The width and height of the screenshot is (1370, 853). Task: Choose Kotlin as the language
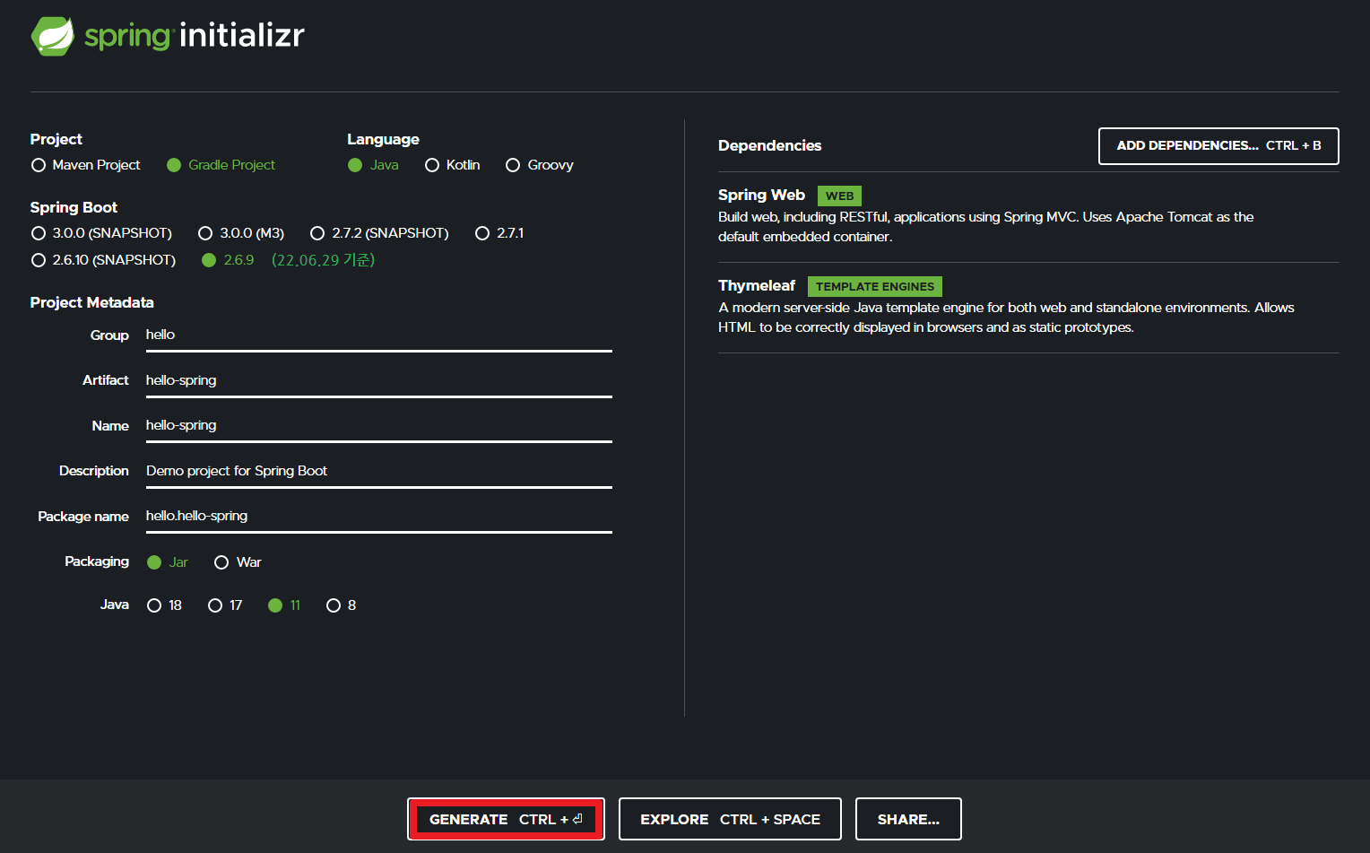[453, 165]
